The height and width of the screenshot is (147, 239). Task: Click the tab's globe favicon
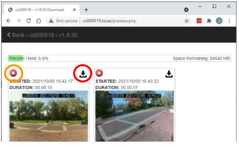[10, 10]
